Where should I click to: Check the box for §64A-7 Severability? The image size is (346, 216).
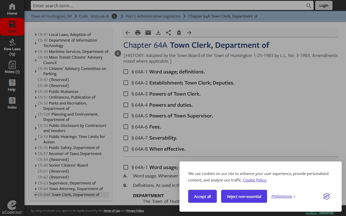(x=126, y=138)
